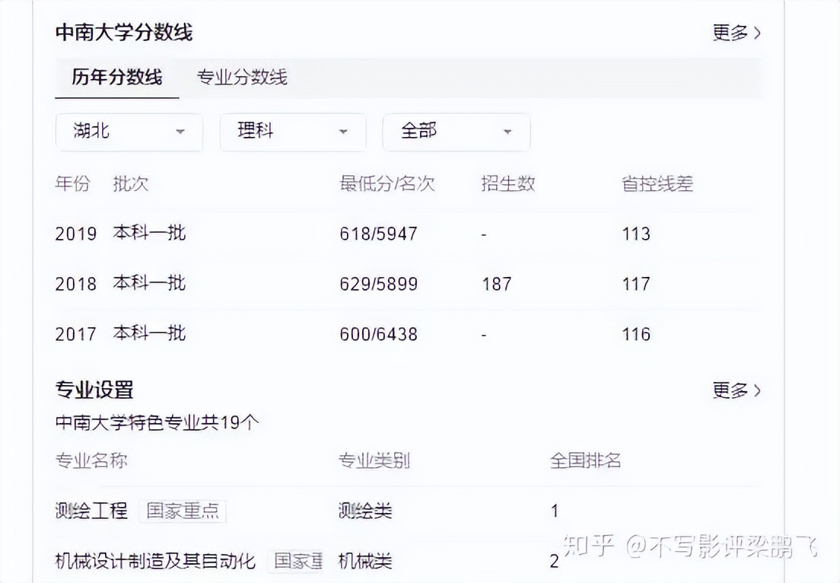Viewport: 840px width, 583px height.
Task: Click the score value 600/6438
Action: [378, 334]
